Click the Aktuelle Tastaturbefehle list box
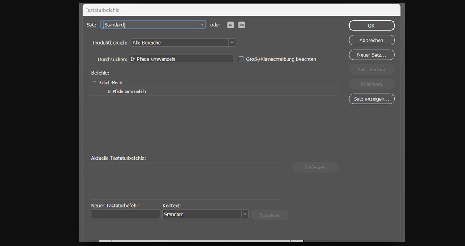This screenshot has height=246, width=465. (x=186, y=181)
